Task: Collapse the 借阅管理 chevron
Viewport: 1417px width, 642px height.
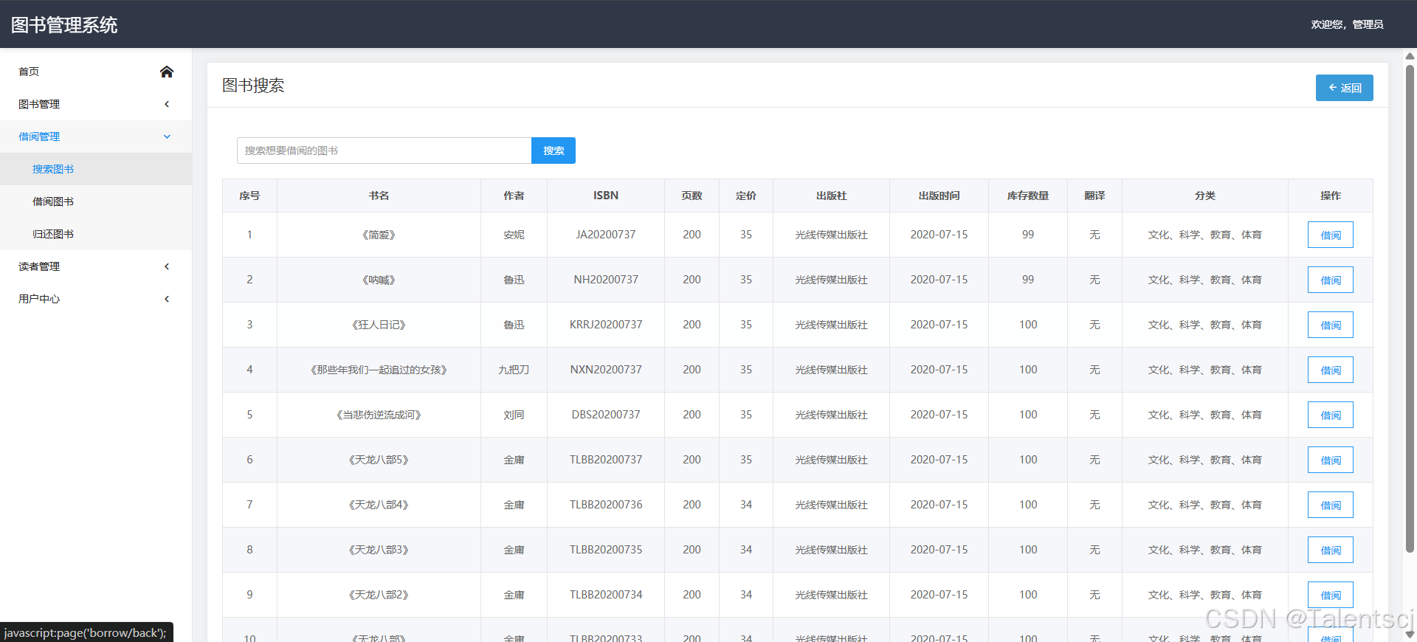Action: click(167, 137)
